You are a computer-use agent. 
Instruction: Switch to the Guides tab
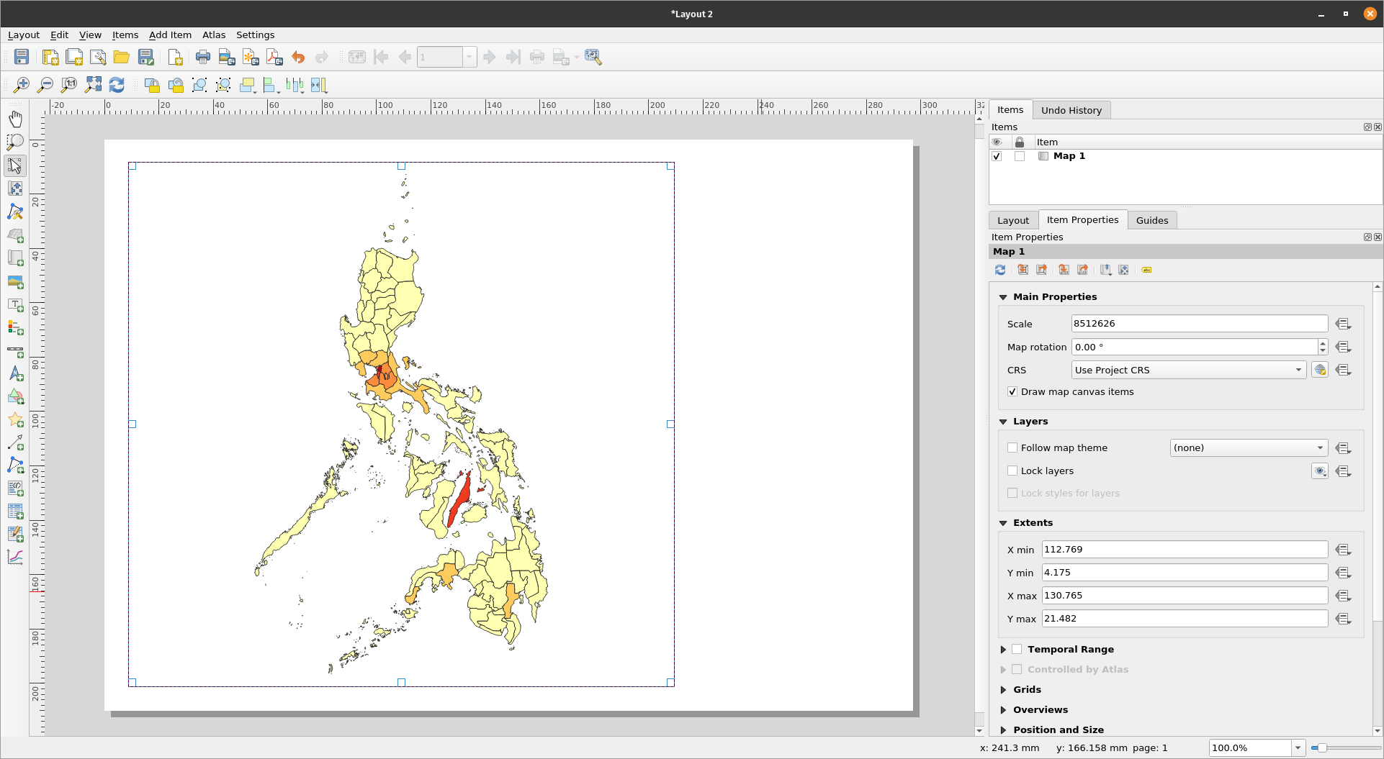click(1151, 221)
